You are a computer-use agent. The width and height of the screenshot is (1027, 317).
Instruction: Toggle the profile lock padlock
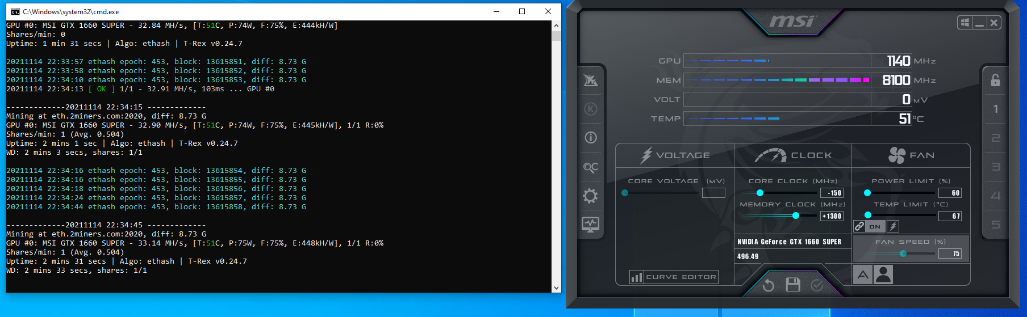point(995,80)
